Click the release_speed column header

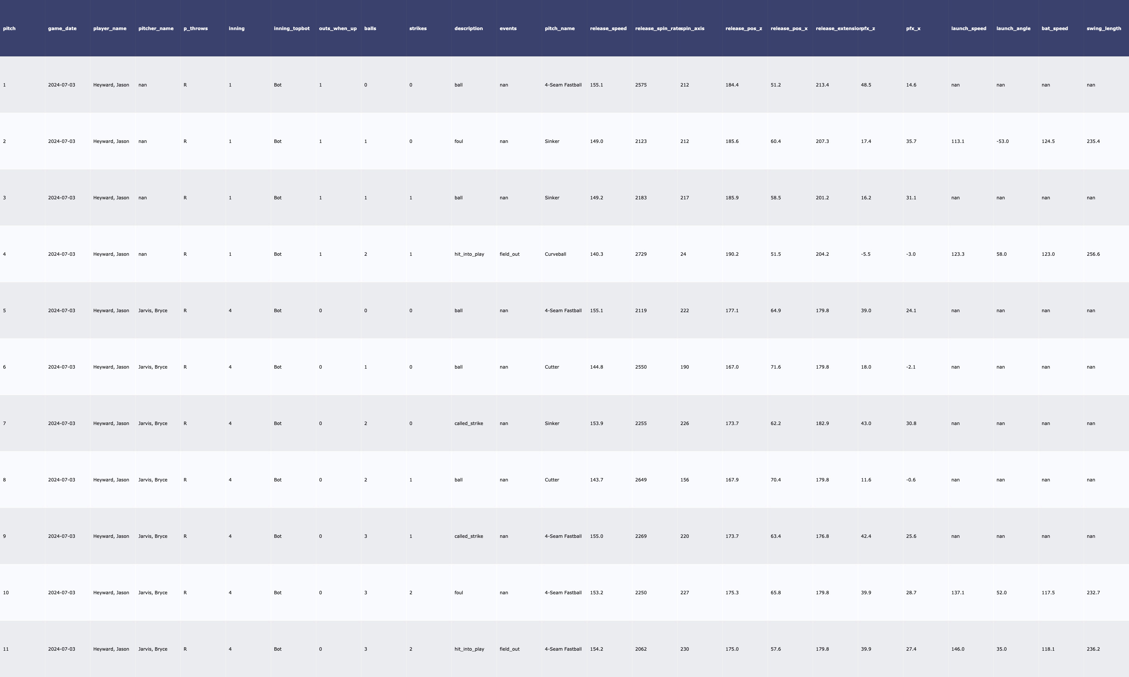(608, 28)
